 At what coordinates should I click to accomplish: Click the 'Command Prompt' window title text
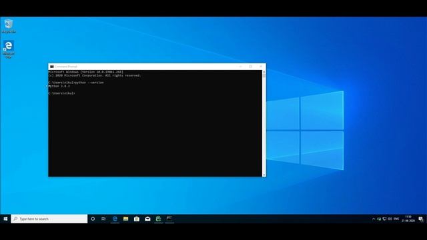[x=66, y=67]
